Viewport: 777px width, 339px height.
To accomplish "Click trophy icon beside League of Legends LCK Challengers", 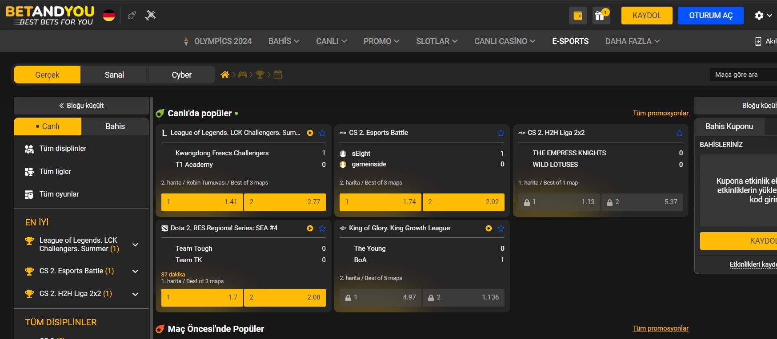I will coord(29,241).
